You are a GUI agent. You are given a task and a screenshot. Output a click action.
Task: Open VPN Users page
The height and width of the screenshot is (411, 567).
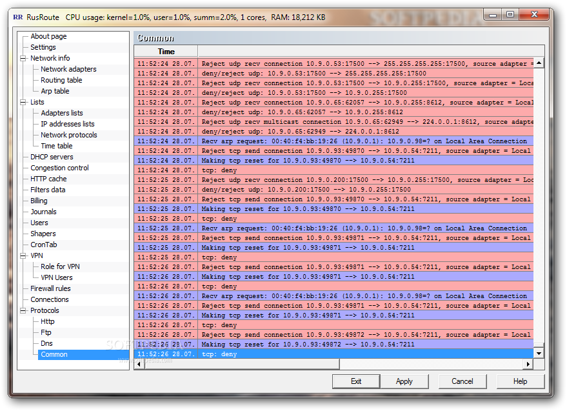point(56,278)
